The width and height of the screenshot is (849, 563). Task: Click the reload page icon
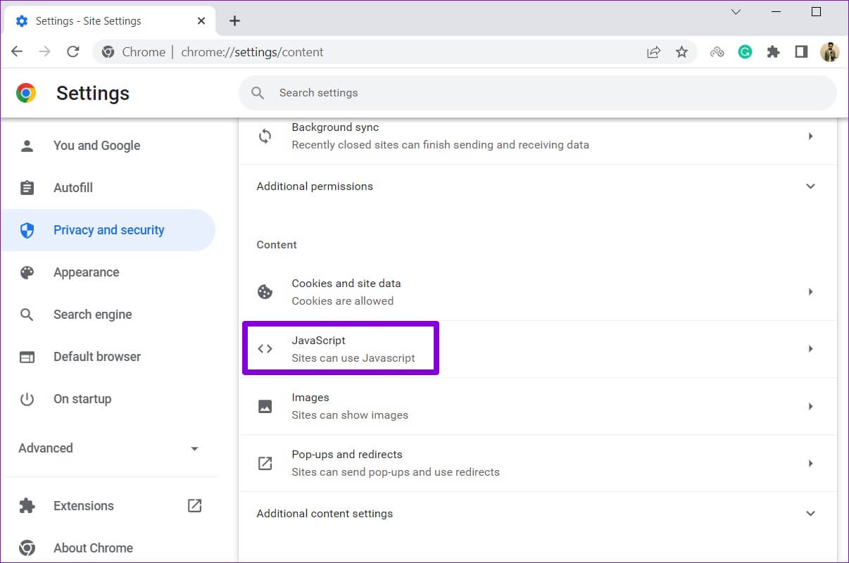tap(73, 52)
